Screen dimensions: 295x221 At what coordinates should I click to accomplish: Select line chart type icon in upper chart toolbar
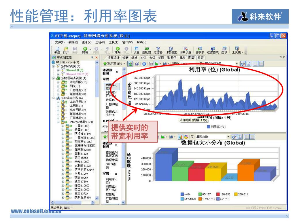[151, 64]
